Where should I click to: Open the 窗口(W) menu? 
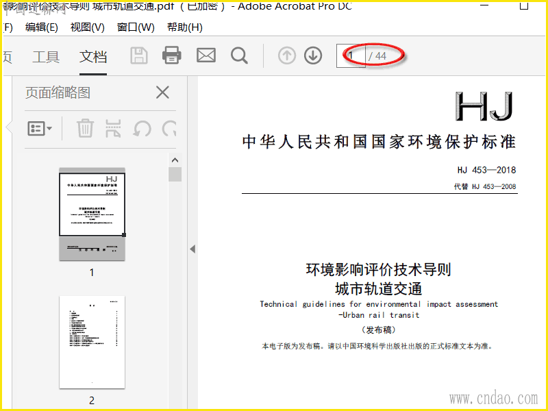136,27
